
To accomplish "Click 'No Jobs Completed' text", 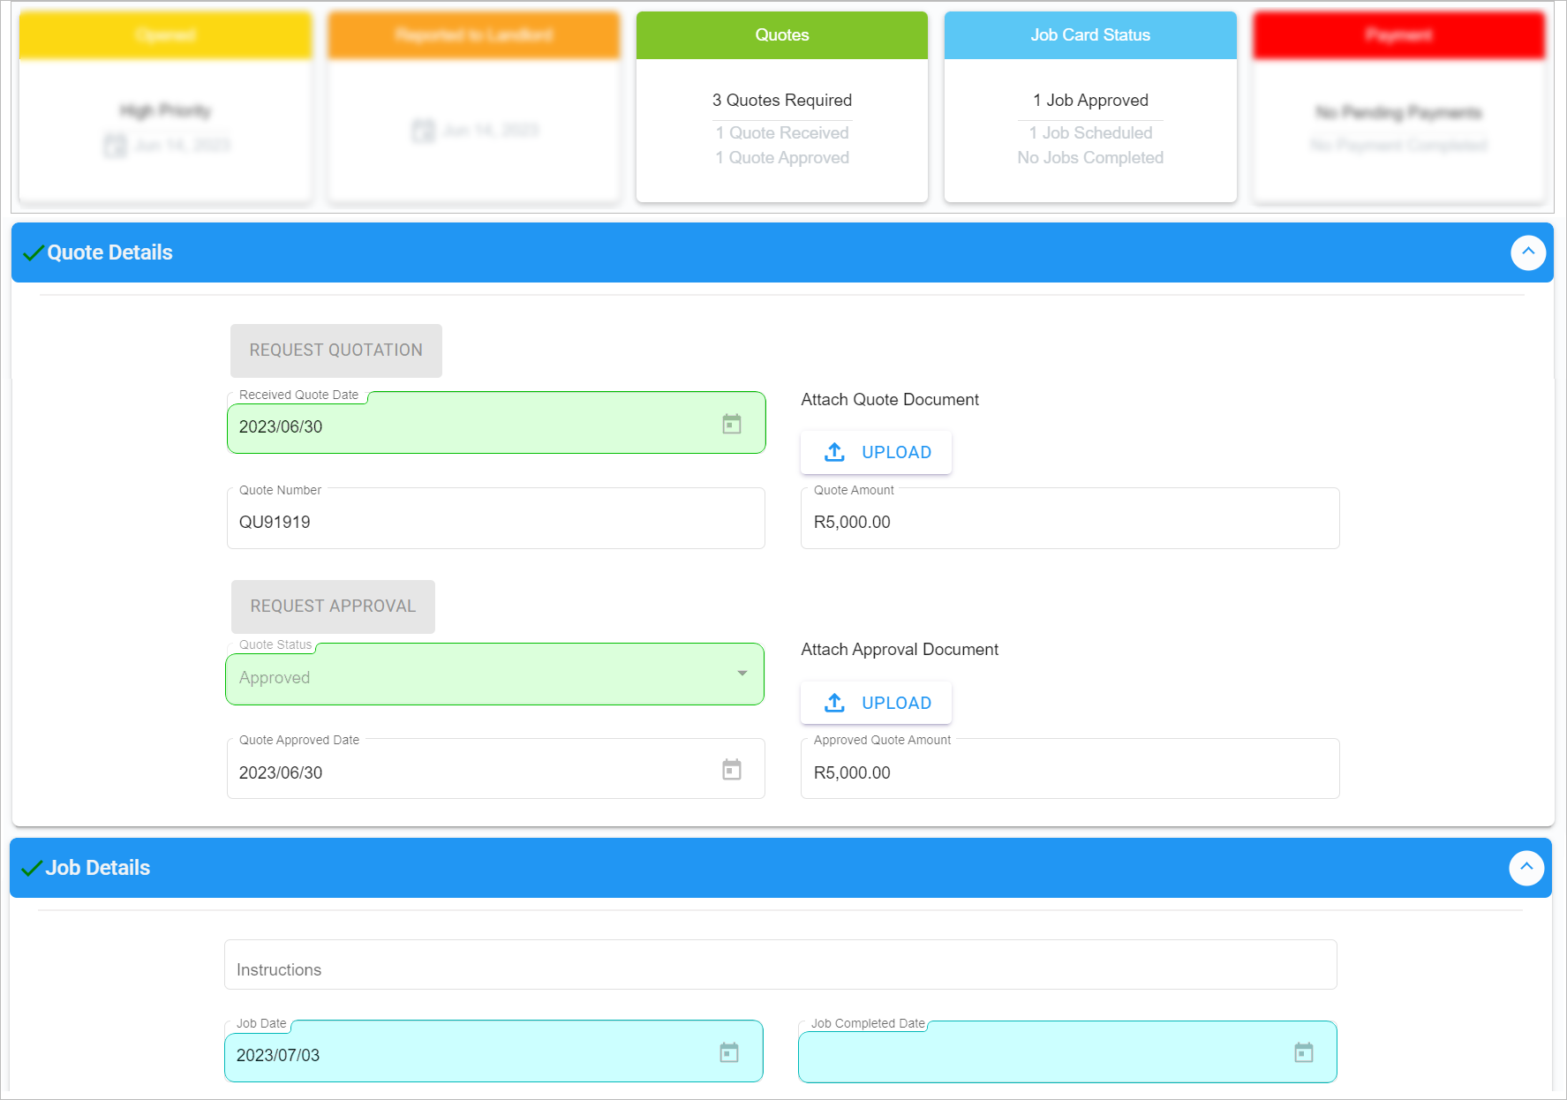I will coord(1090,157).
